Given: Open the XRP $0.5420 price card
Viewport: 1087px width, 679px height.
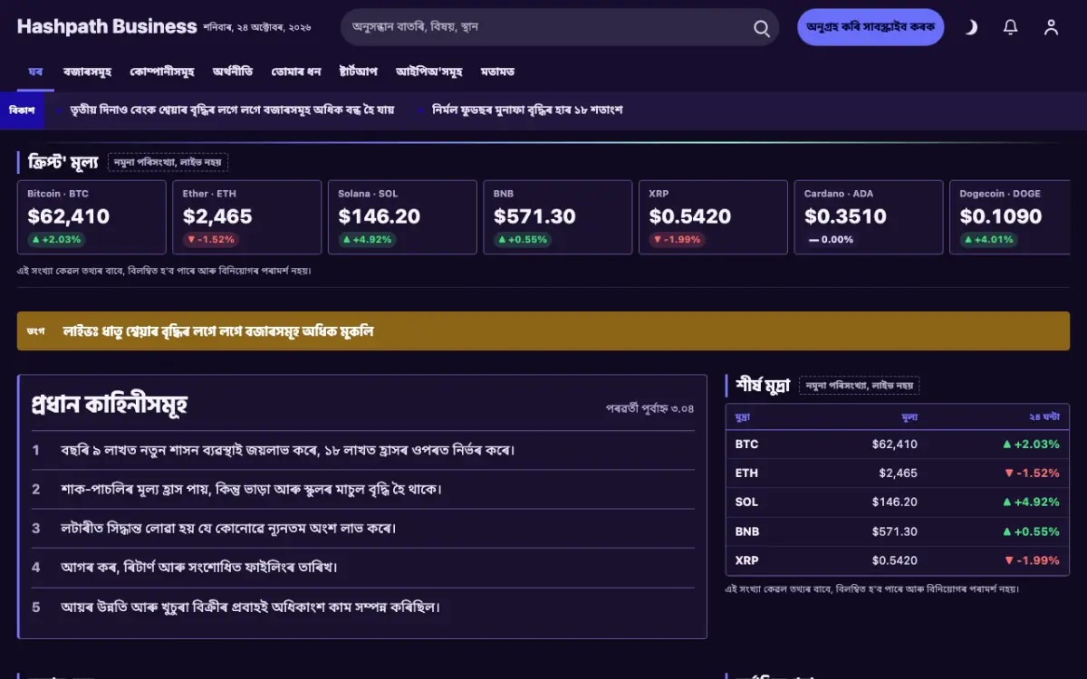Looking at the screenshot, I should [x=713, y=217].
